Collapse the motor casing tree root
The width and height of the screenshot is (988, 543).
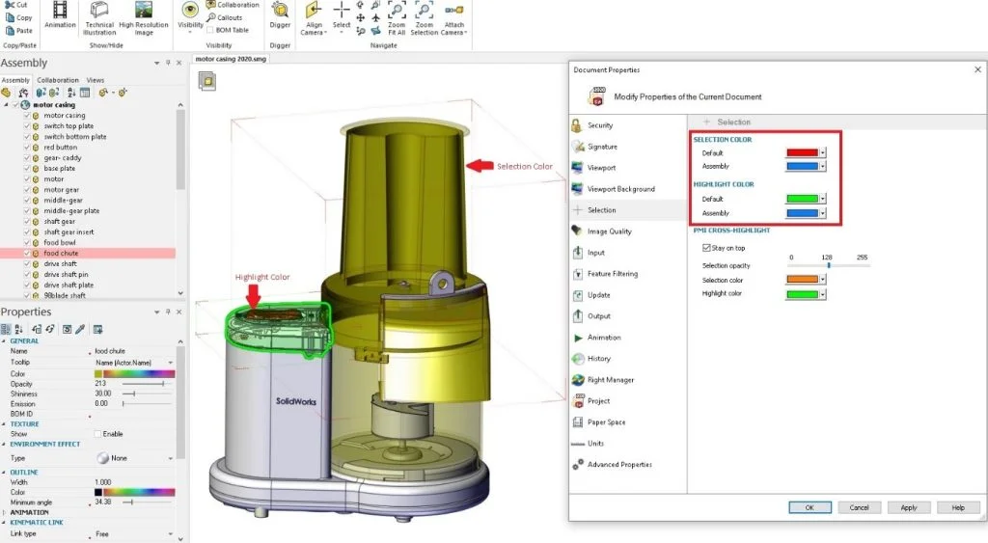tap(6, 104)
